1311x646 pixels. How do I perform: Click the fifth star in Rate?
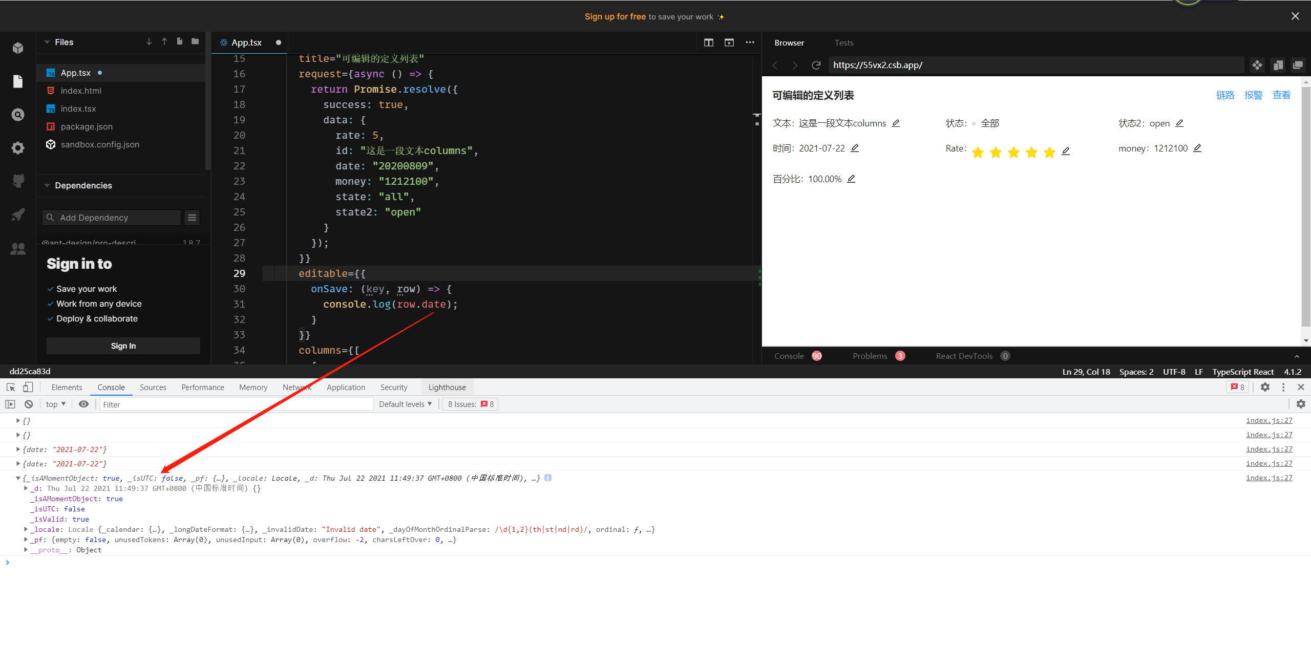click(x=1049, y=152)
